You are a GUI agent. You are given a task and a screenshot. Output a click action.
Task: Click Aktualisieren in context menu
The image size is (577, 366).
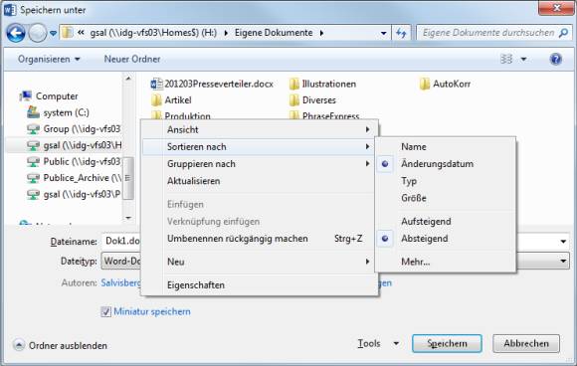tap(260, 181)
